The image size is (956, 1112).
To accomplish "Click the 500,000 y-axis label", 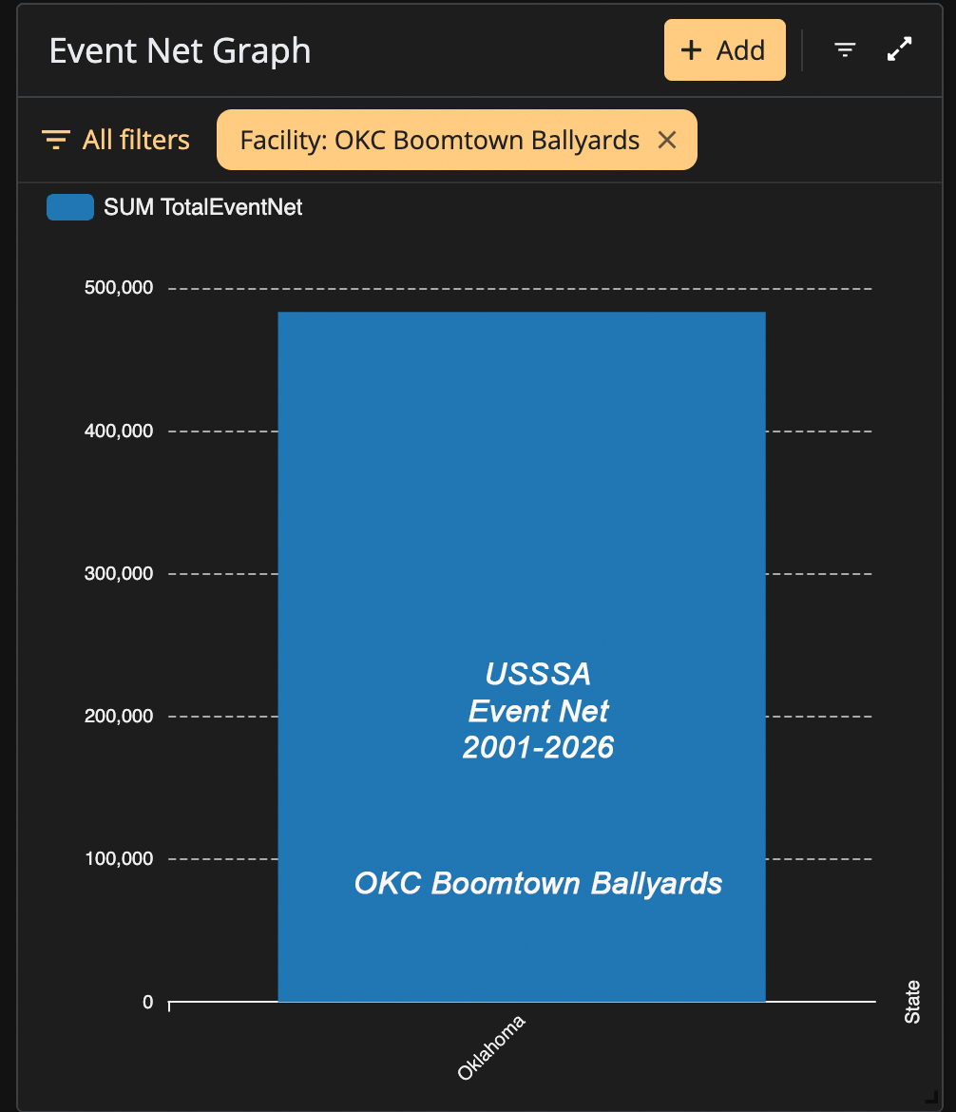I will point(119,288).
